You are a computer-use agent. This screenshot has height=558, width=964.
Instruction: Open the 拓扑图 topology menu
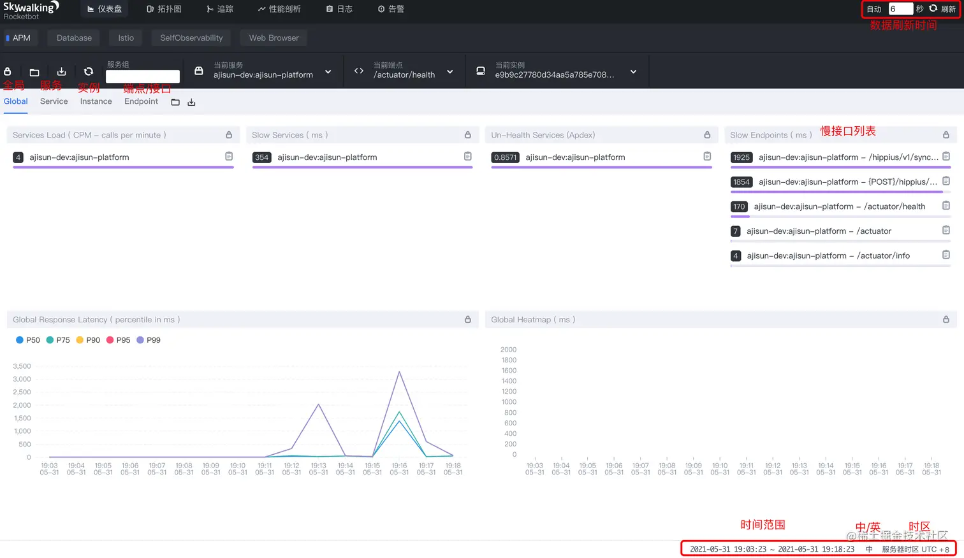coord(164,9)
